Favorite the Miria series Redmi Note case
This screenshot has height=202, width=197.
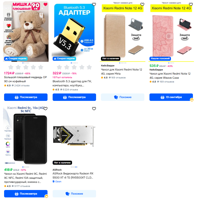pos(142,4)
